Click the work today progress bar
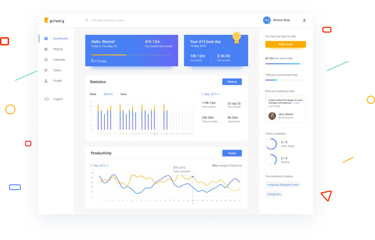 coord(286,64)
